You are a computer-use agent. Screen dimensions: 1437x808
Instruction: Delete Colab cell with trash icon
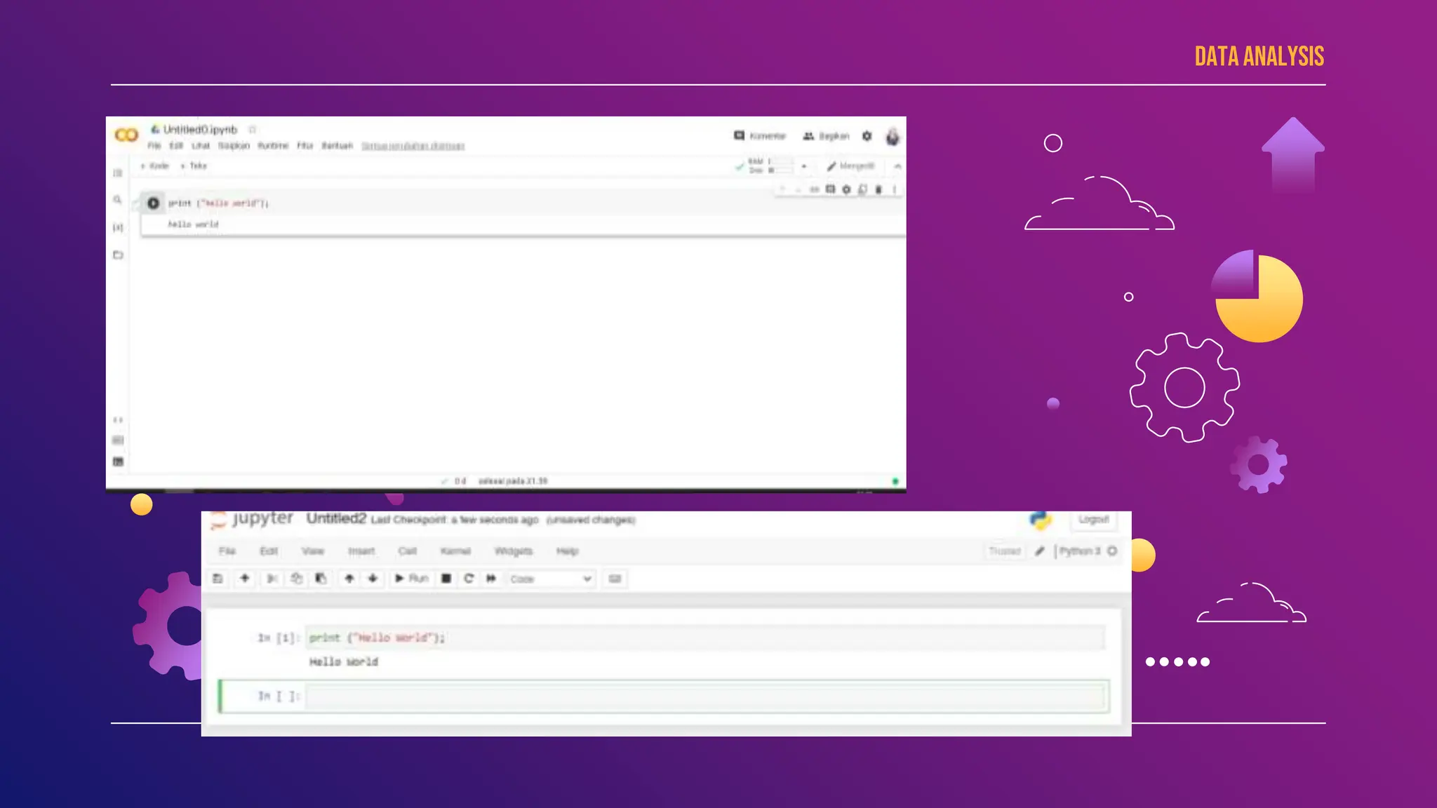click(x=878, y=189)
